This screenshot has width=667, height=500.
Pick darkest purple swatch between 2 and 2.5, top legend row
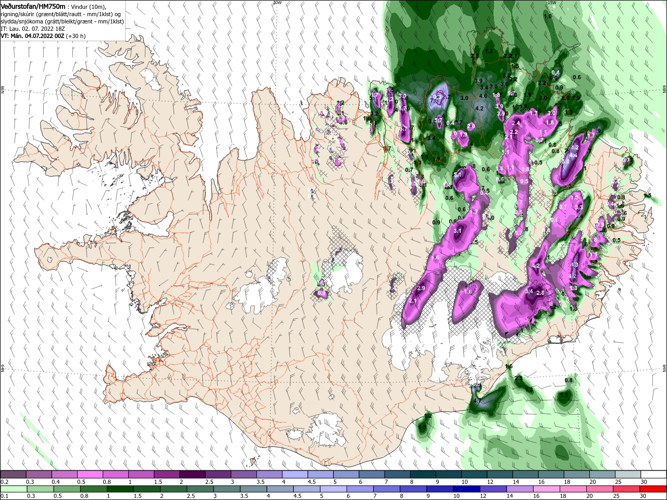point(192,474)
